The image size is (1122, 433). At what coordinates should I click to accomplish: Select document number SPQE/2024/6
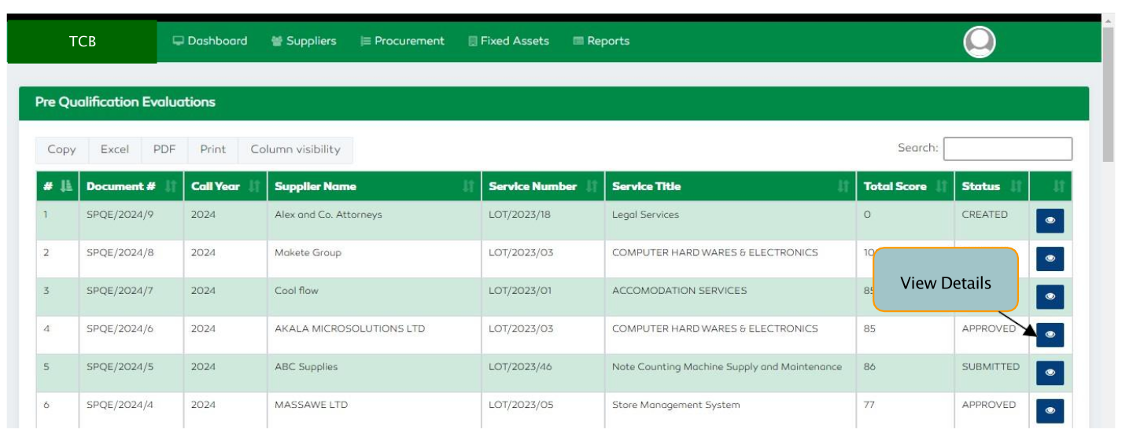click(120, 328)
